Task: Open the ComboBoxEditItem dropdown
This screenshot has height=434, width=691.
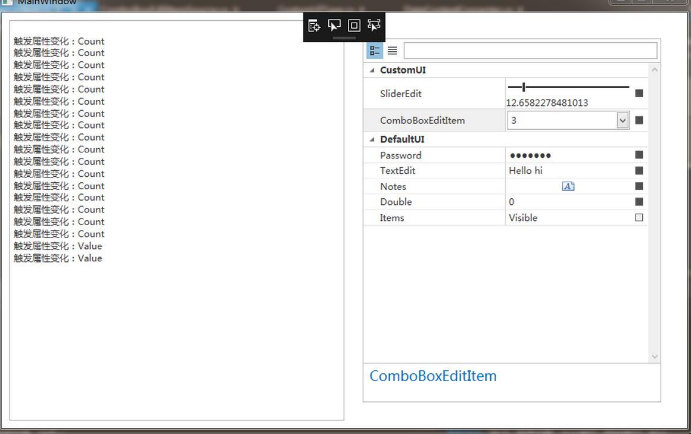Action: point(622,120)
